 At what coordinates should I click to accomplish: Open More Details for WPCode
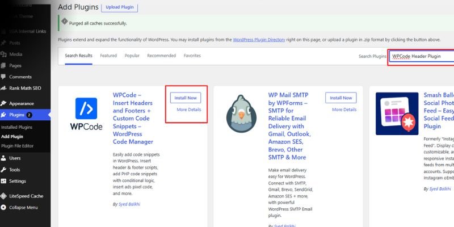click(189, 110)
